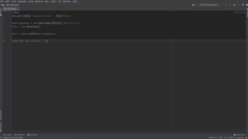Click the Run with Coverage icon
The width and height of the screenshot is (248, 139).
coord(230,5)
